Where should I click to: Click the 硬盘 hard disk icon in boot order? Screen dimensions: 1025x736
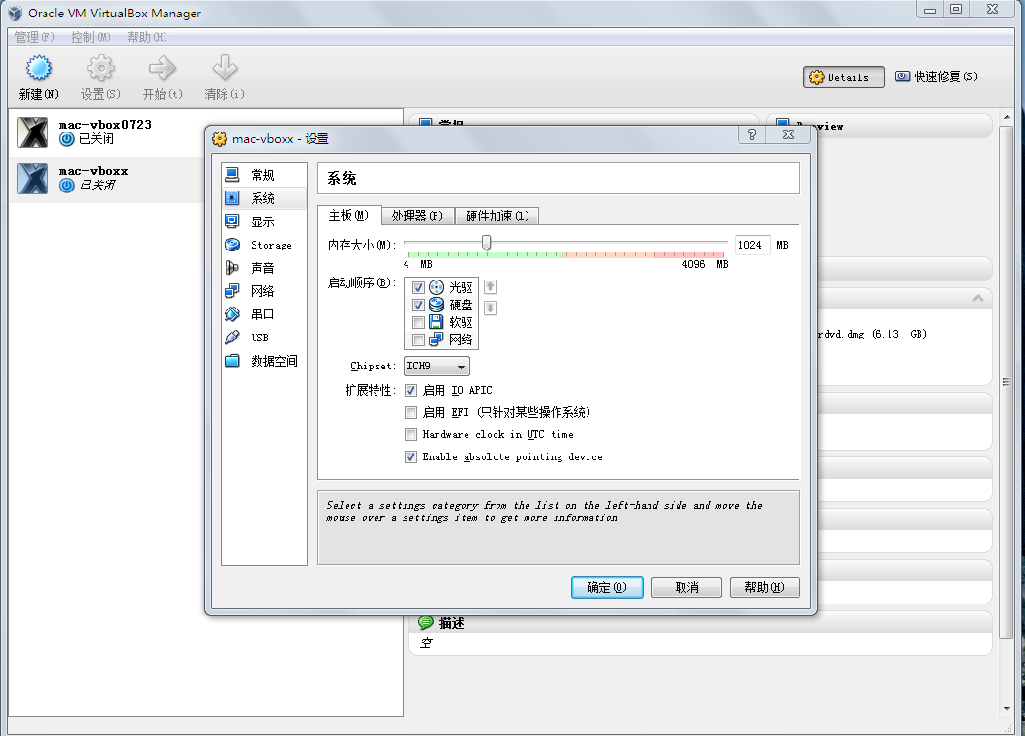[437, 305]
